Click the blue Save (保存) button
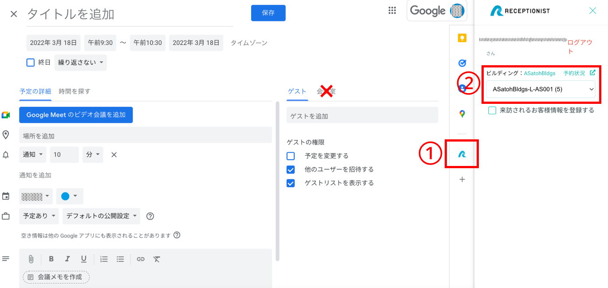The image size is (608, 288). pyautogui.click(x=268, y=13)
